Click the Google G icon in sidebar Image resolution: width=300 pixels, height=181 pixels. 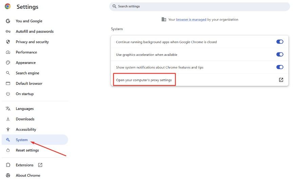click(8, 21)
